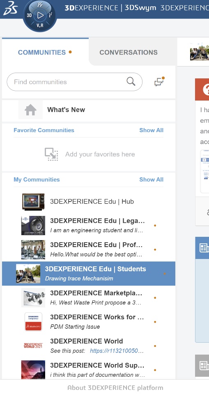Image resolution: width=209 pixels, height=394 pixels.
Task: Switch to the CONVERSATIONS tab
Action: (x=128, y=52)
